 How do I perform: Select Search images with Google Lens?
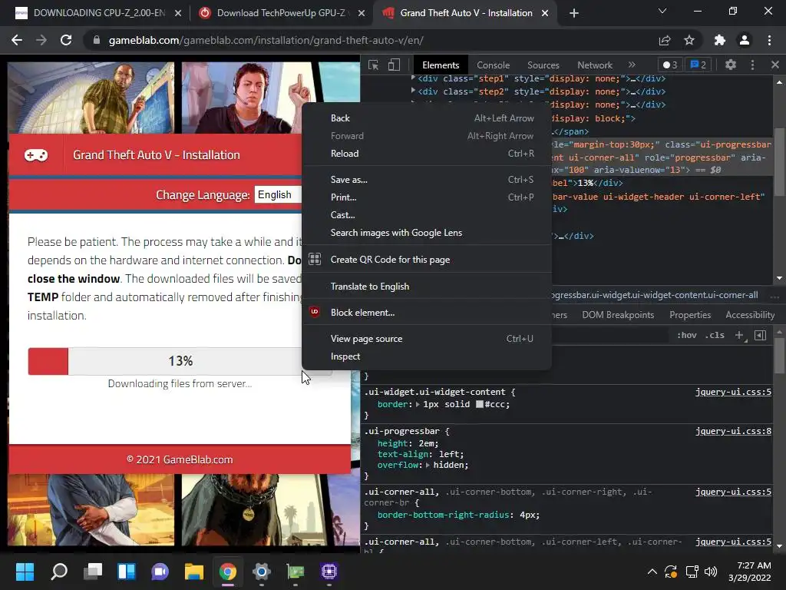pyautogui.click(x=427, y=233)
